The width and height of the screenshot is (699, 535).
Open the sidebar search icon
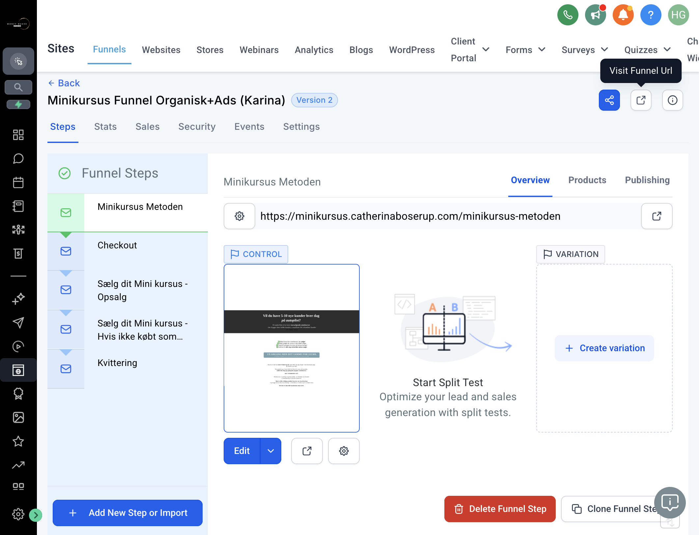(18, 87)
